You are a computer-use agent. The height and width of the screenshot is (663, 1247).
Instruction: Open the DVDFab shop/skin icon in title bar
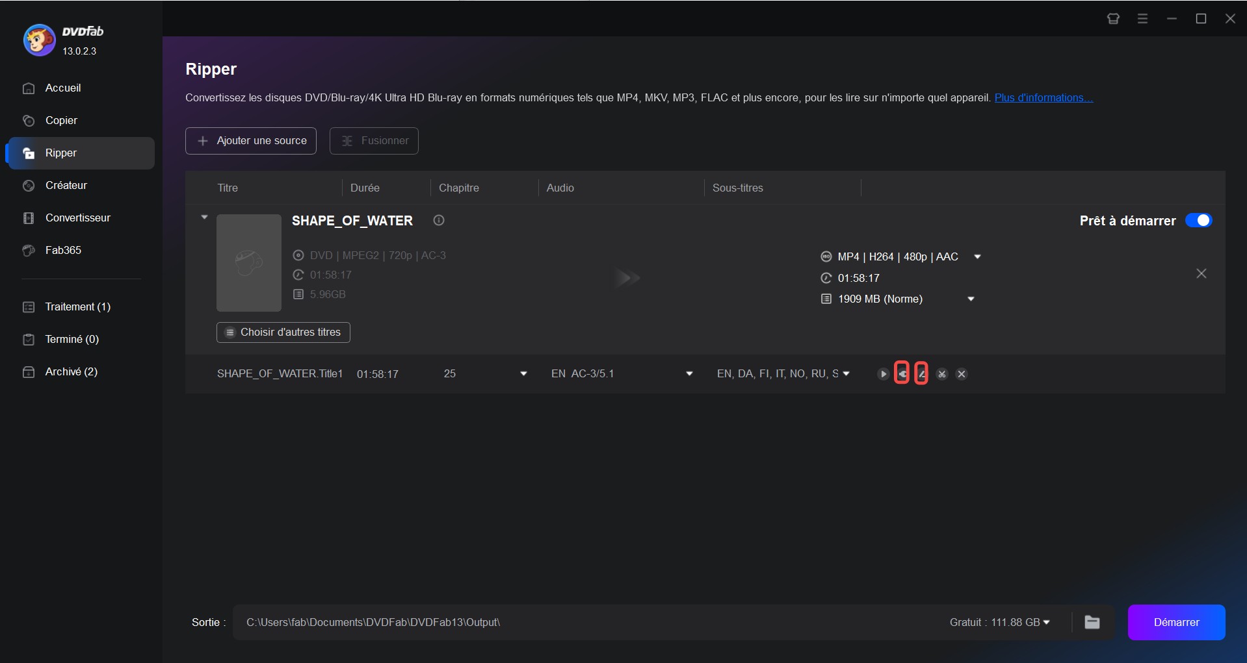click(1113, 19)
